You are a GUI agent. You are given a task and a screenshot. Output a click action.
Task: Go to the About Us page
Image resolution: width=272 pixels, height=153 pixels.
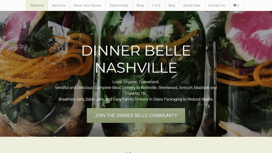click(59, 5)
